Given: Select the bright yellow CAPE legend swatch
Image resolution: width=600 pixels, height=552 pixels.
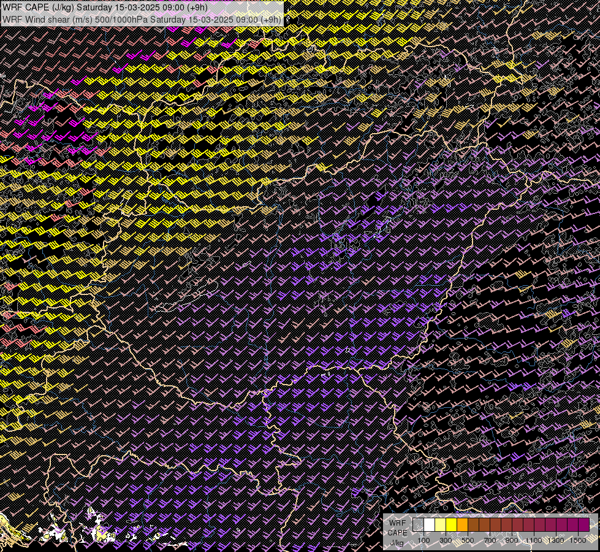Looking at the screenshot, I should [x=452, y=525].
